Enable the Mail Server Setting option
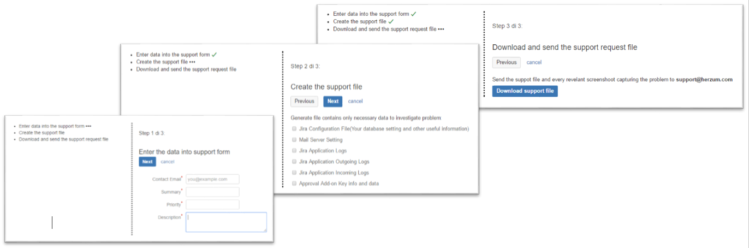 pyautogui.click(x=294, y=140)
